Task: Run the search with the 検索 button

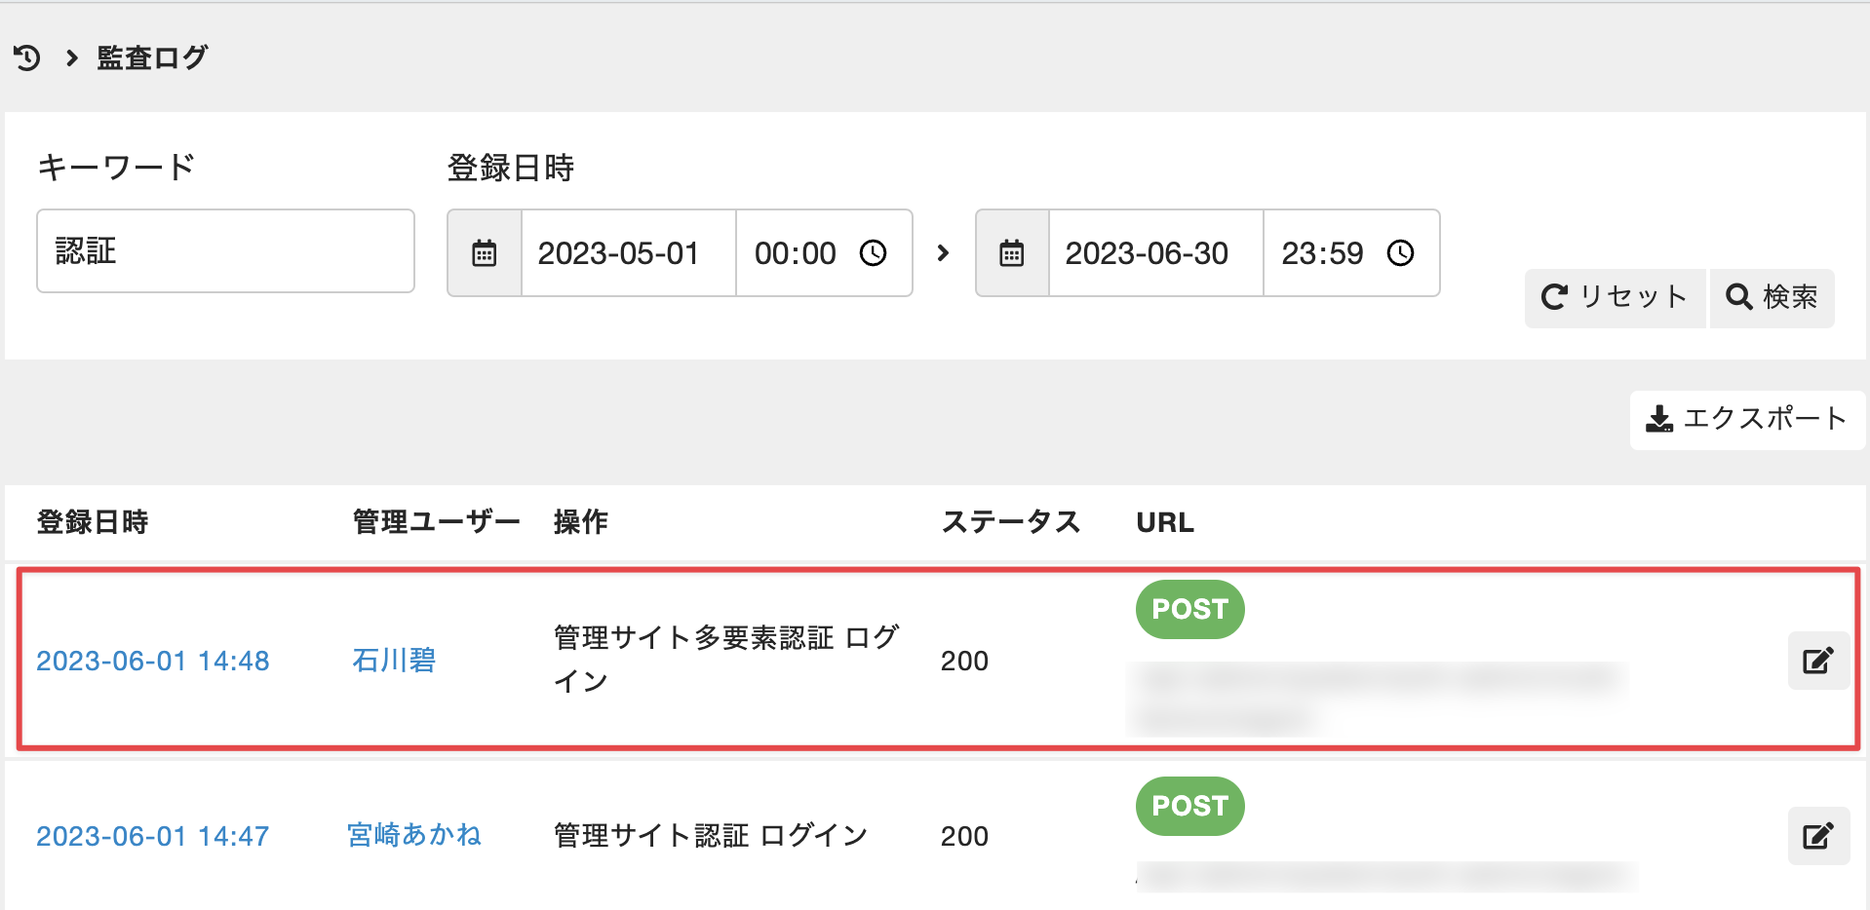Action: pos(1772,297)
